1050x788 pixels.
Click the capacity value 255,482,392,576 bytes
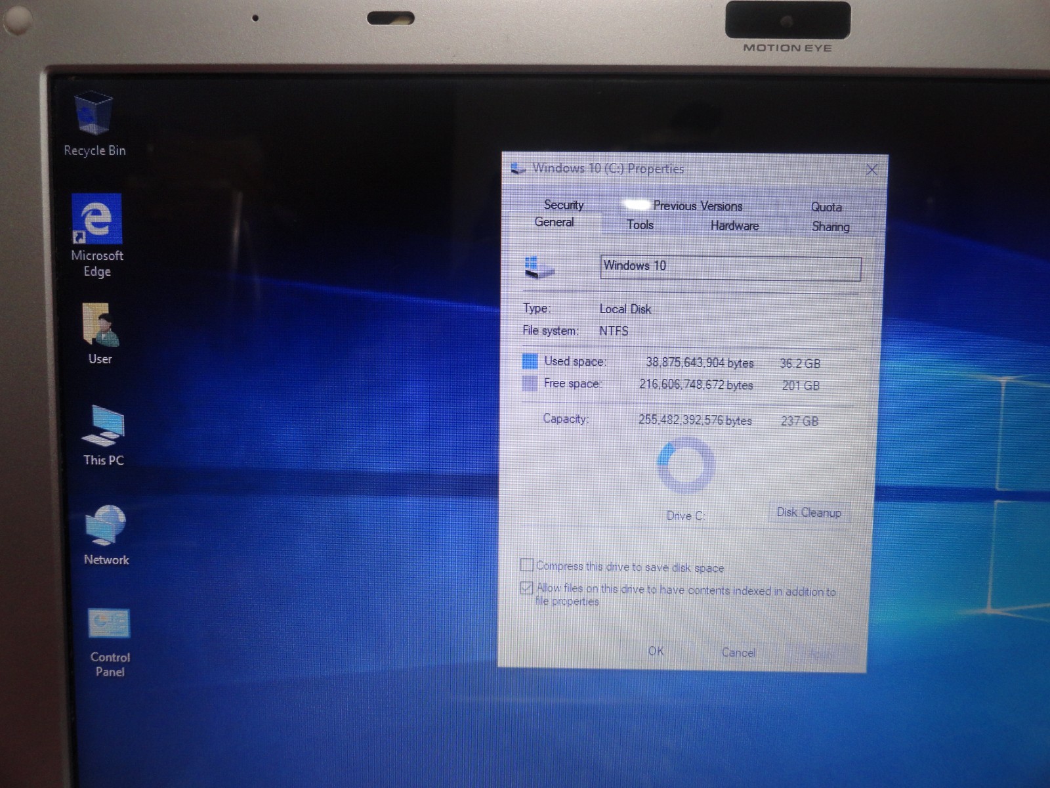[695, 420]
